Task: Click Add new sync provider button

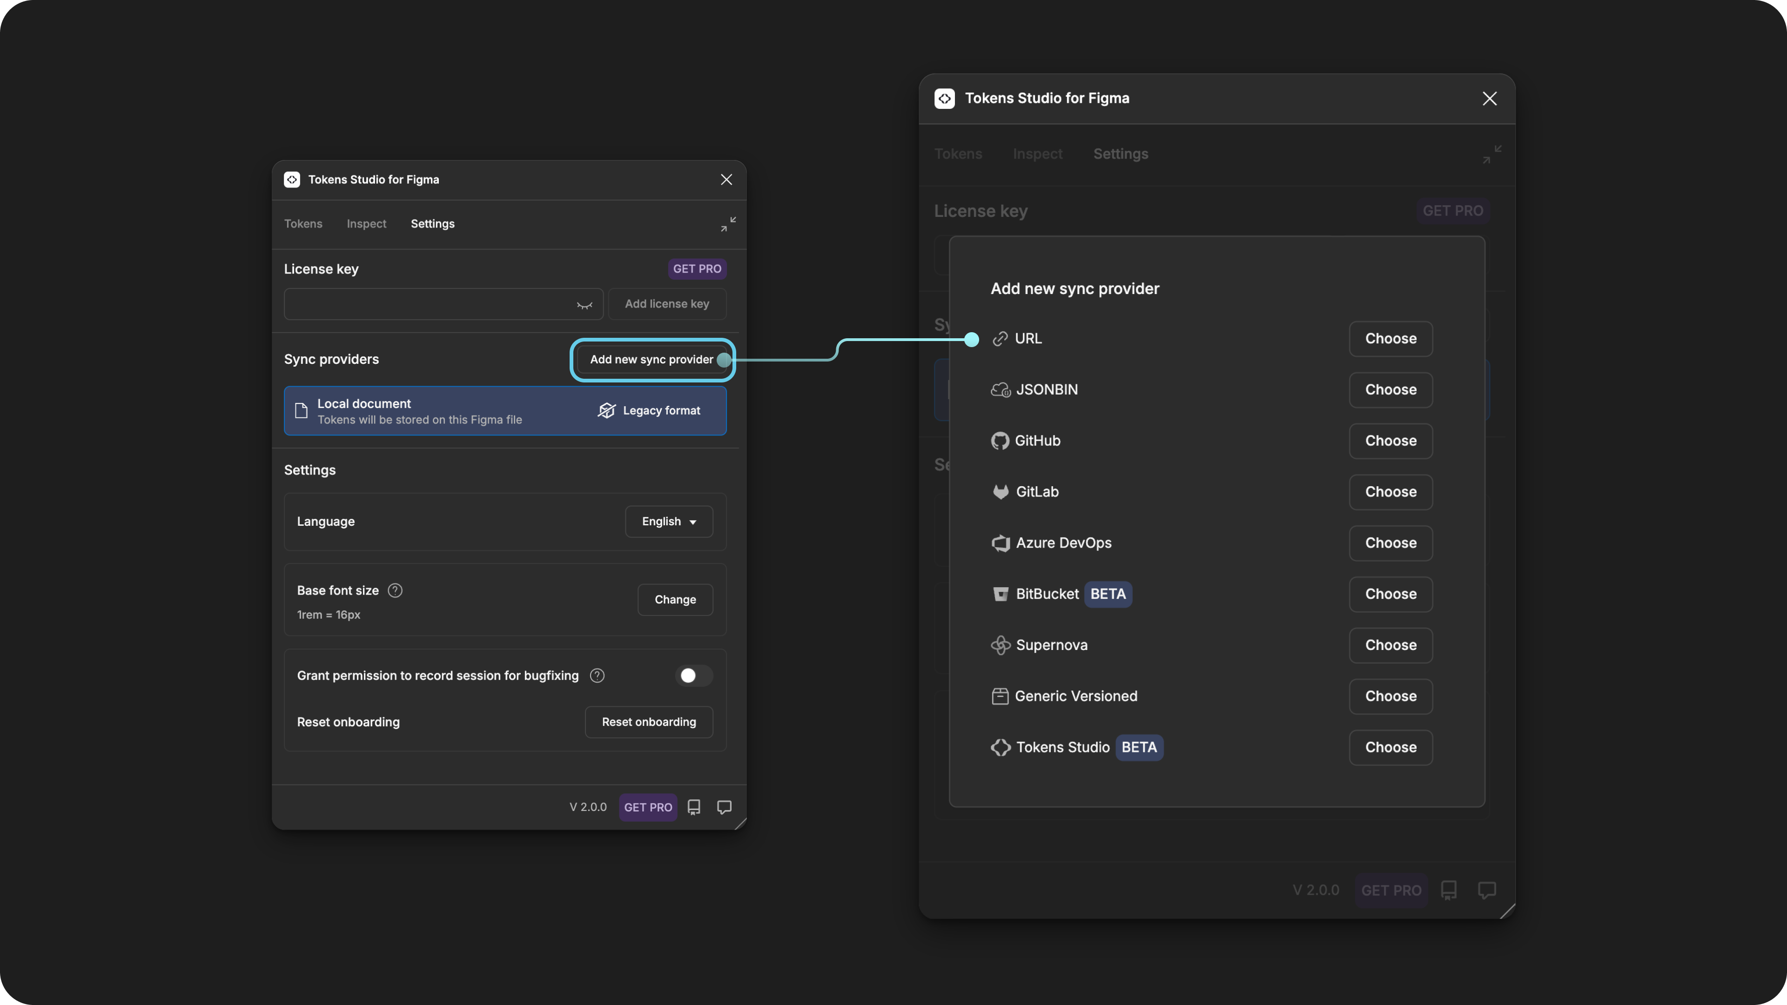Action: tap(652, 359)
